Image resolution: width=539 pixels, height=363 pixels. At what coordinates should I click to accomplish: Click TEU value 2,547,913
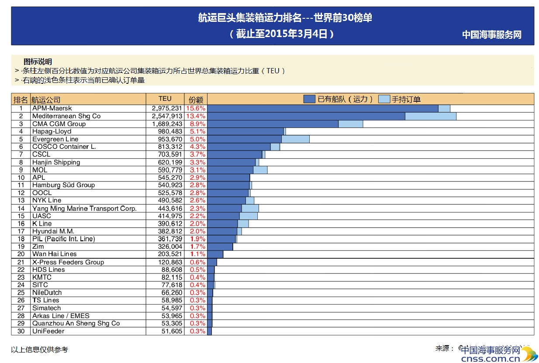pyautogui.click(x=167, y=116)
